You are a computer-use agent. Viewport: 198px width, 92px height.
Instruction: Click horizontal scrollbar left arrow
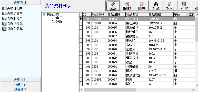click(x=82, y=90)
